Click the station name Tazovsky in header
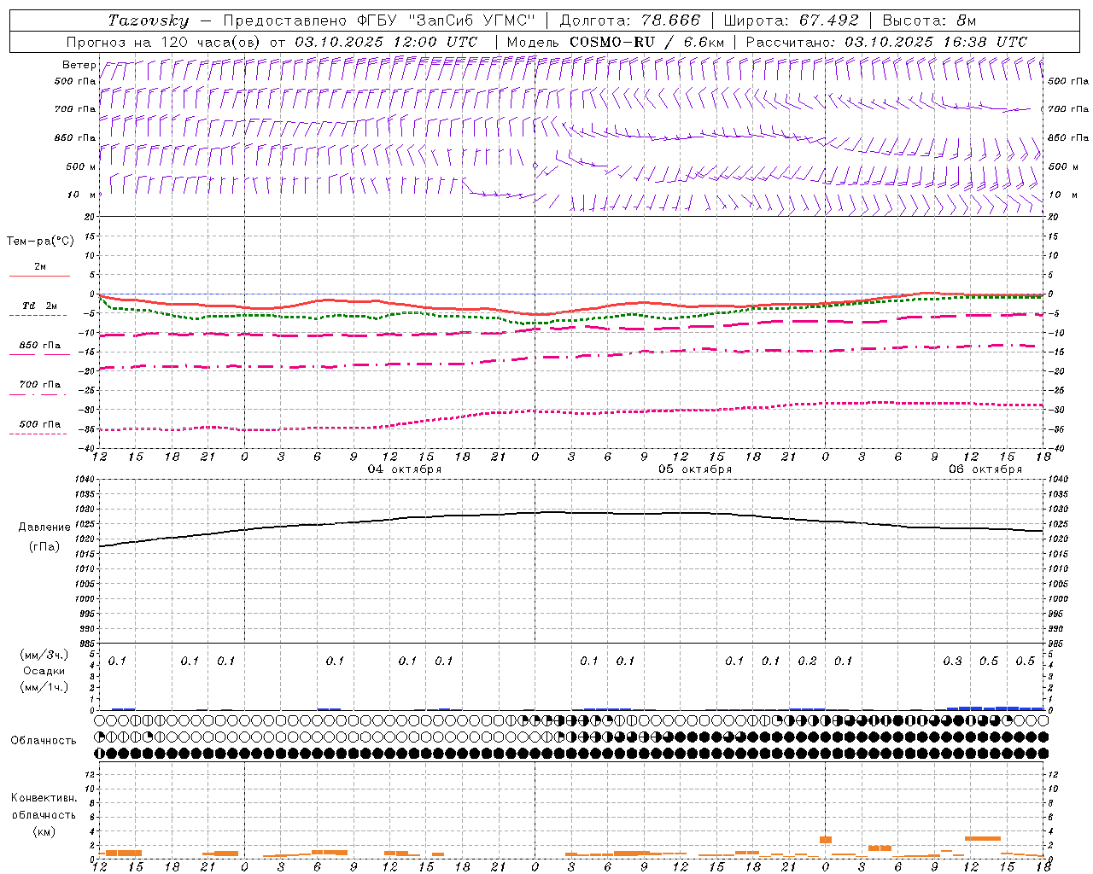Screen dimensions: 1093x874 (148, 20)
